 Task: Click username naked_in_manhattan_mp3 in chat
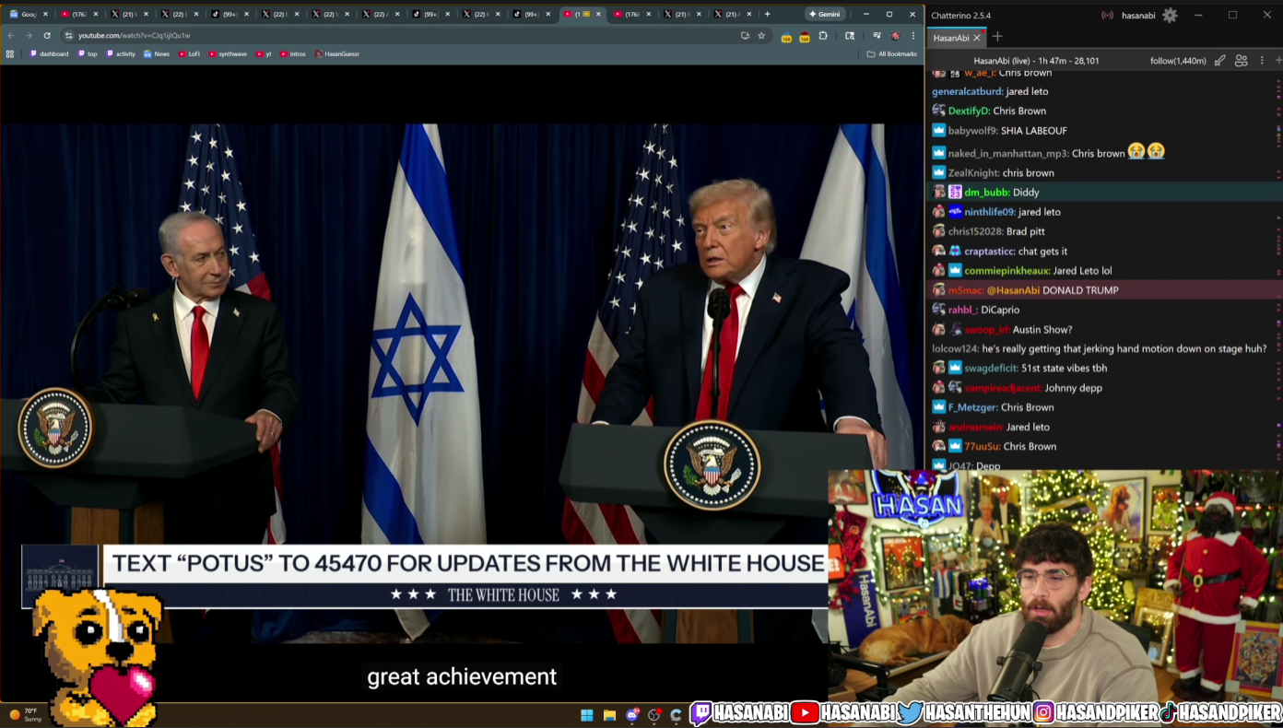click(1008, 154)
